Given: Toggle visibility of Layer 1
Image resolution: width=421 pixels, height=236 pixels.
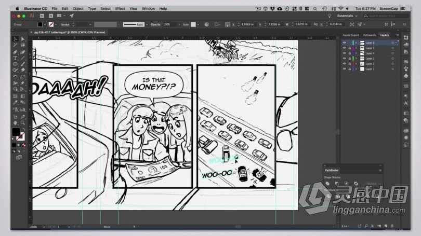Looking at the screenshot, I should [x=344, y=69].
